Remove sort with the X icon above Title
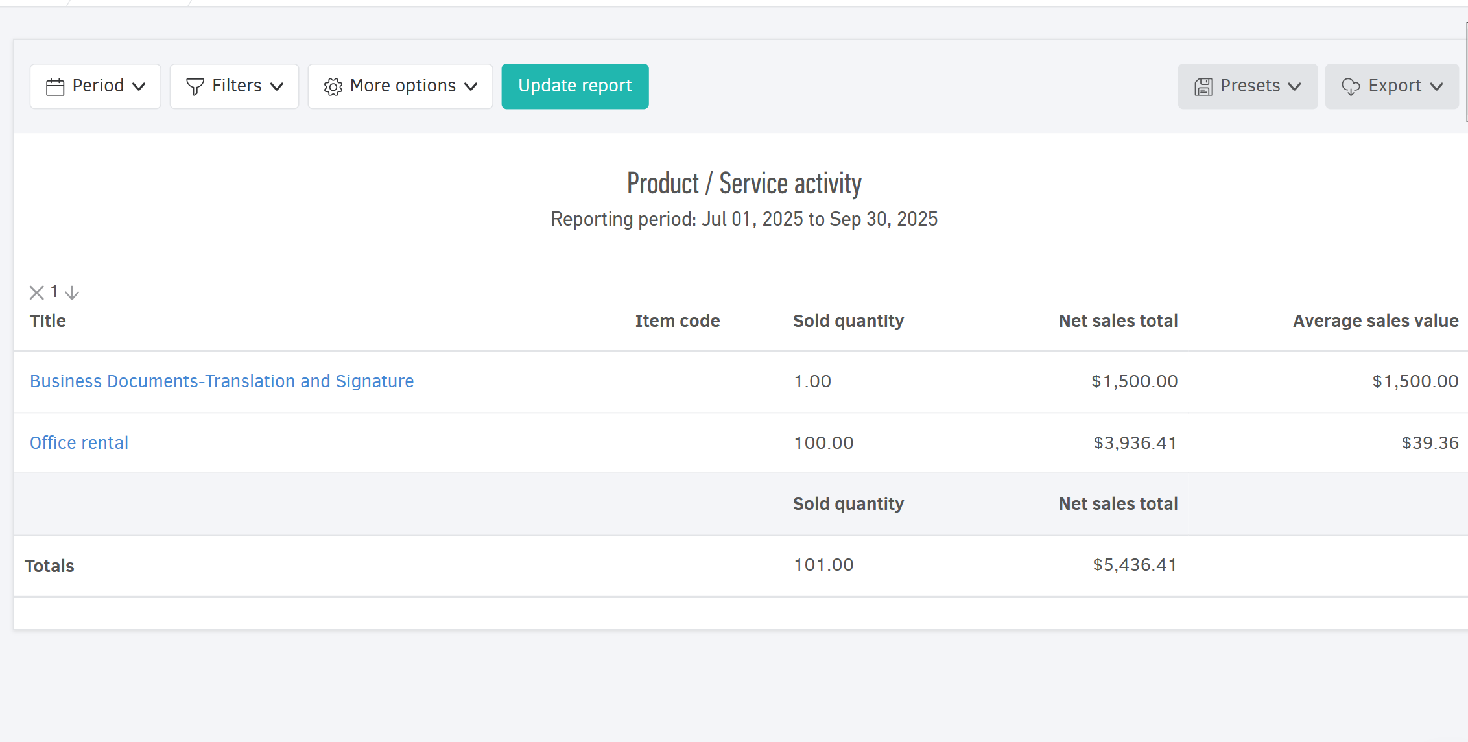1468x742 pixels. [x=37, y=293]
